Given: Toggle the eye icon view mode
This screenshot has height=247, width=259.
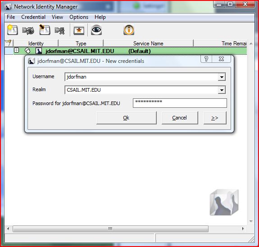Looking at the screenshot, I should (x=96, y=30).
